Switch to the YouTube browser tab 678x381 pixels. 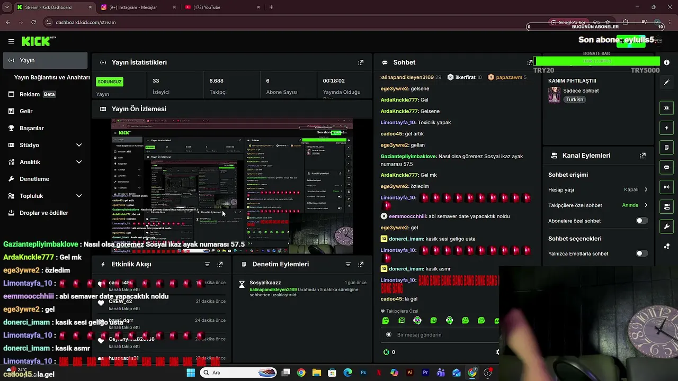pyautogui.click(x=222, y=7)
